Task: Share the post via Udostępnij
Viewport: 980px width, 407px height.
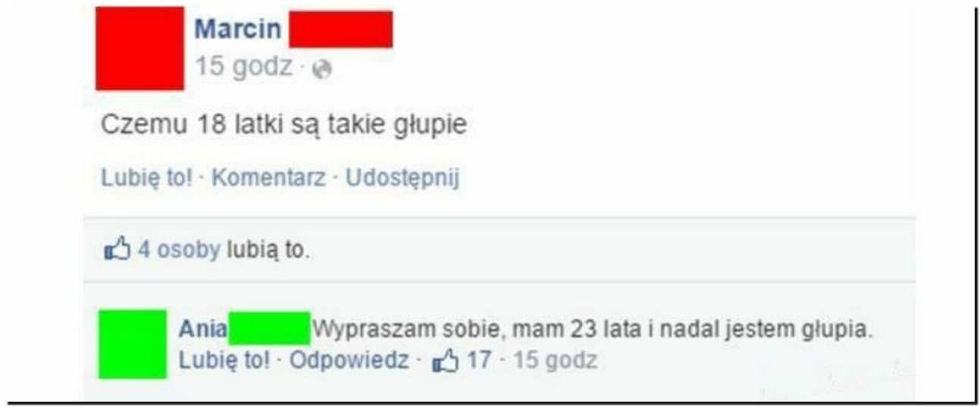Action: (402, 178)
